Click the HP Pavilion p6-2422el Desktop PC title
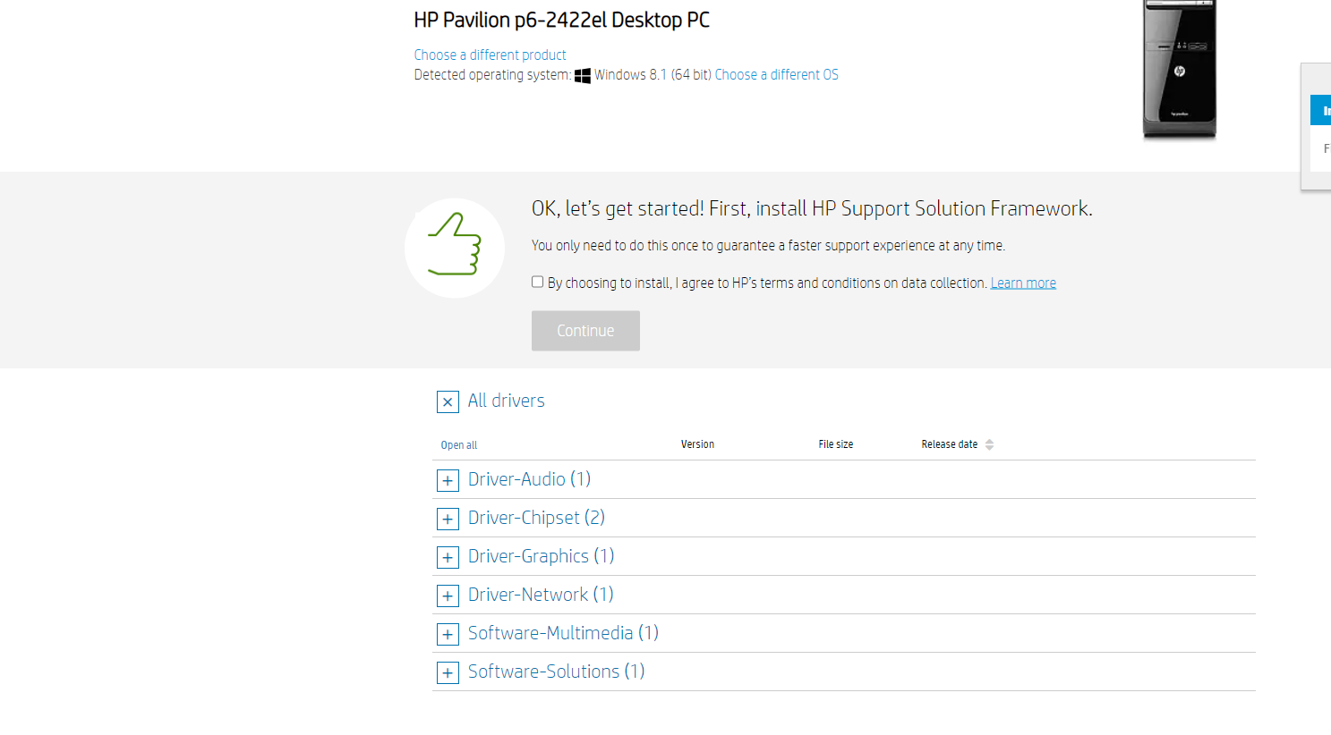The width and height of the screenshot is (1331, 735). tap(561, 21)
